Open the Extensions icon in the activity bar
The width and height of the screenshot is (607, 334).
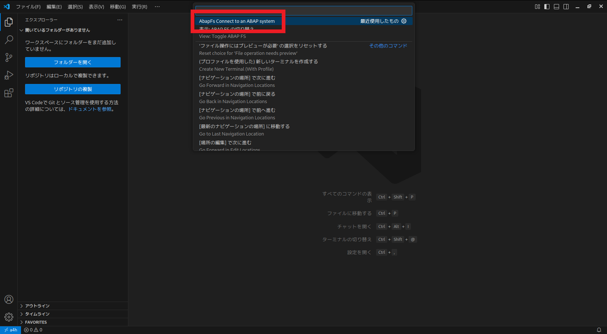[x=9, y=93]
